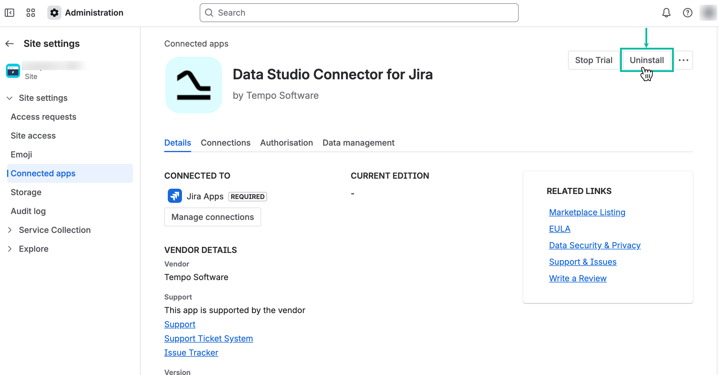The image size is (719, 375).
Task: Open Emoji settings in sidebar
Action: (x=21, y=154)
